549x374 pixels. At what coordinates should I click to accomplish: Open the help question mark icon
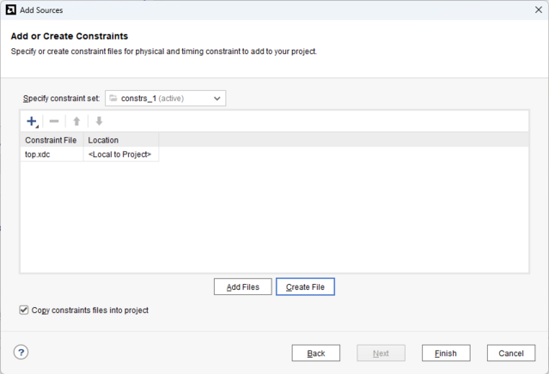coord(21,353)
